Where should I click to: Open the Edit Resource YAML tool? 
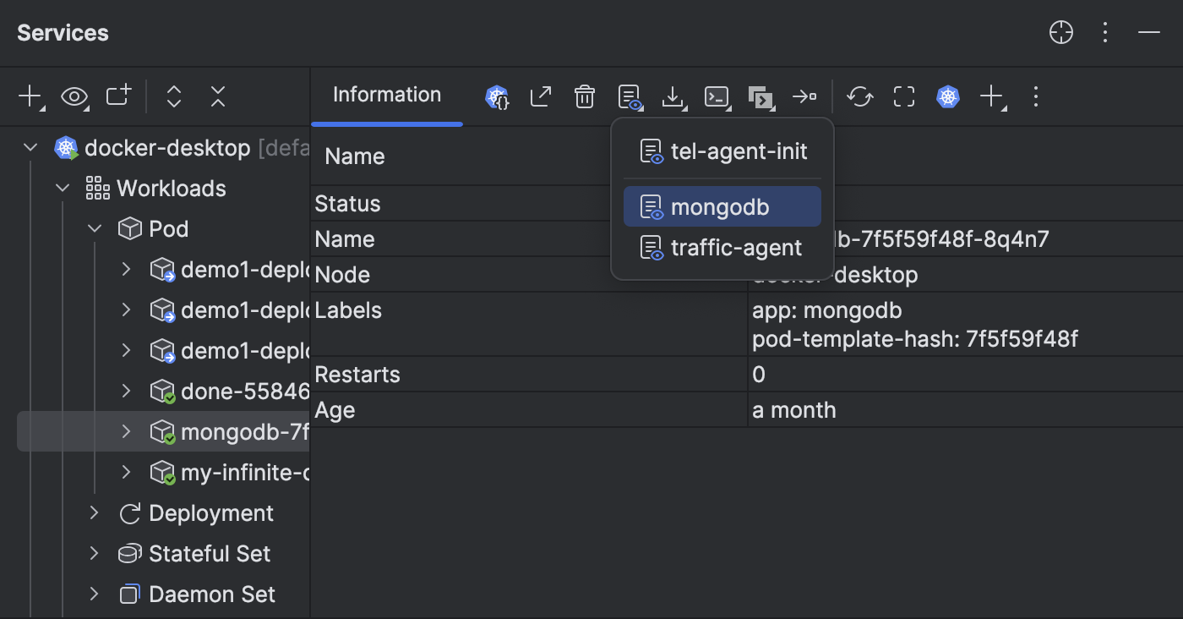496,96
